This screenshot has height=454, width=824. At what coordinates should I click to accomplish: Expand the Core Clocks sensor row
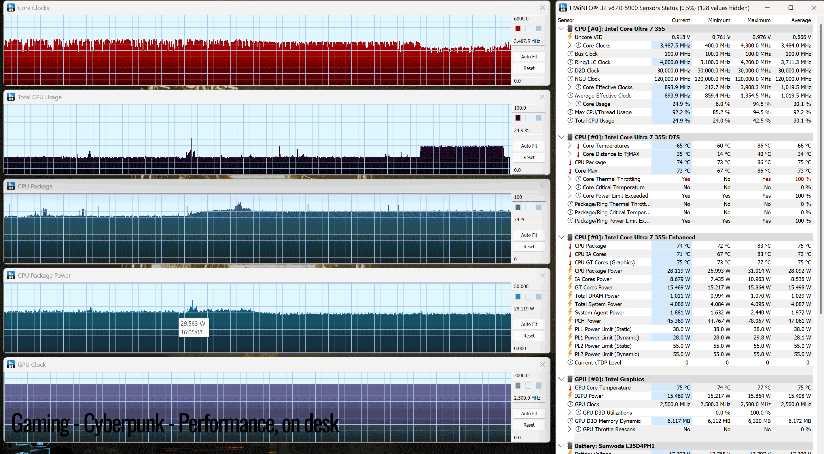569,45
